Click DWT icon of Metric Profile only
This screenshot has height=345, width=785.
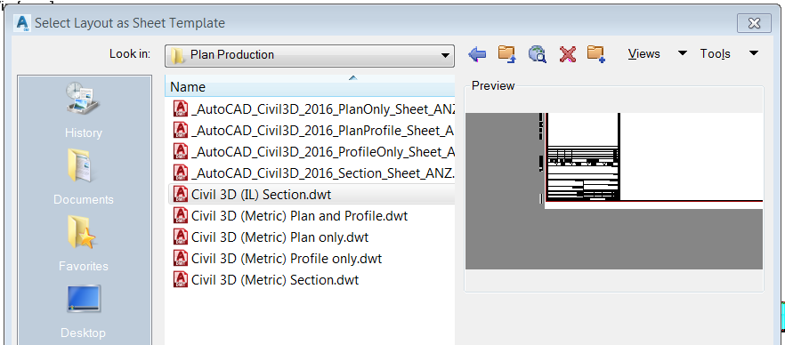click(x=180, y=258)
